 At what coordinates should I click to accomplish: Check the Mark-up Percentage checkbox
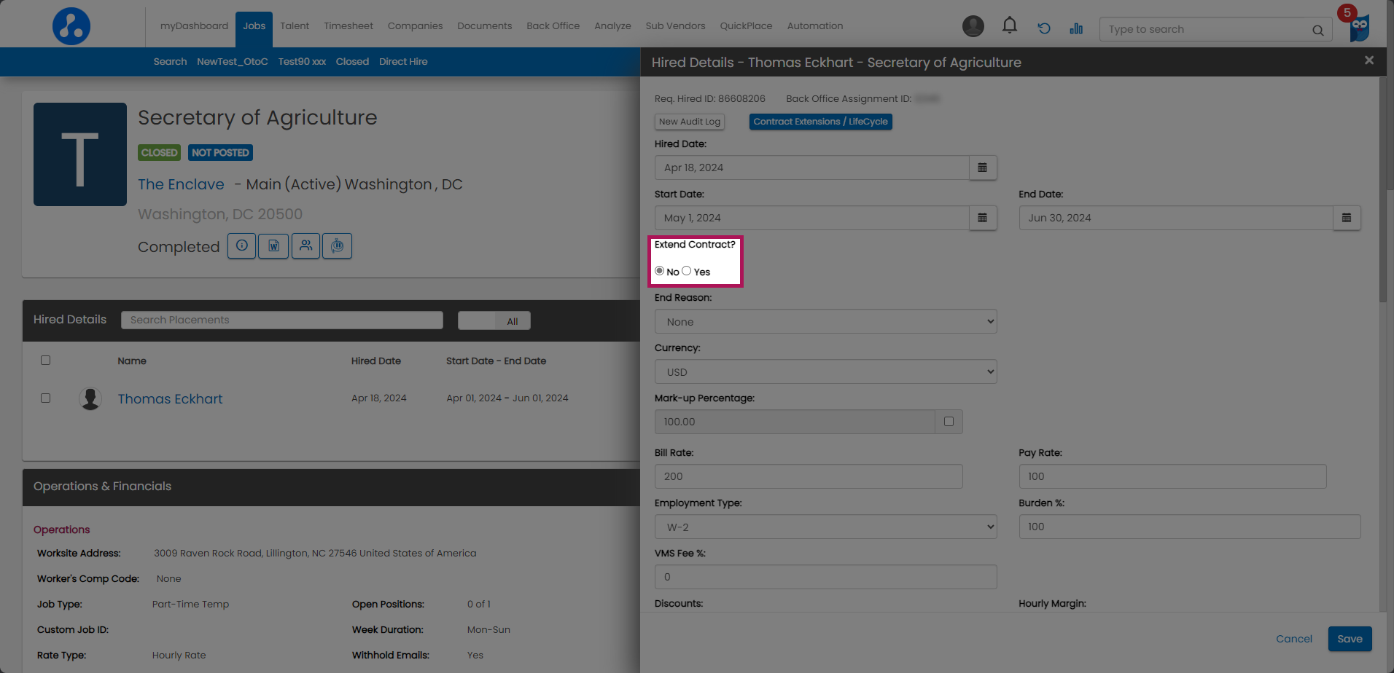[949, 422]
